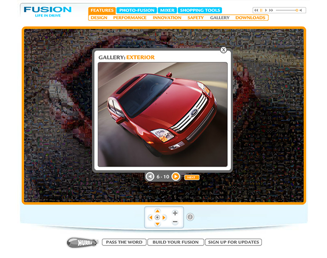The height and width of the screenshot is (258, 327).
Task: Select Gallery in the submenu
Action: (x=220, y=18)
